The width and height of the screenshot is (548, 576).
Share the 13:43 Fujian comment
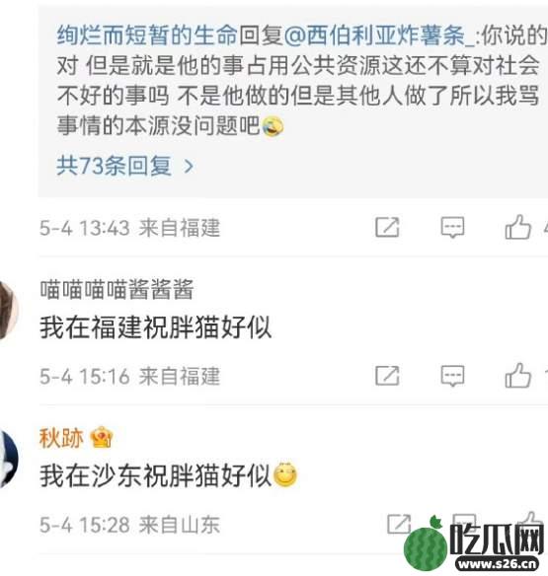387,228
